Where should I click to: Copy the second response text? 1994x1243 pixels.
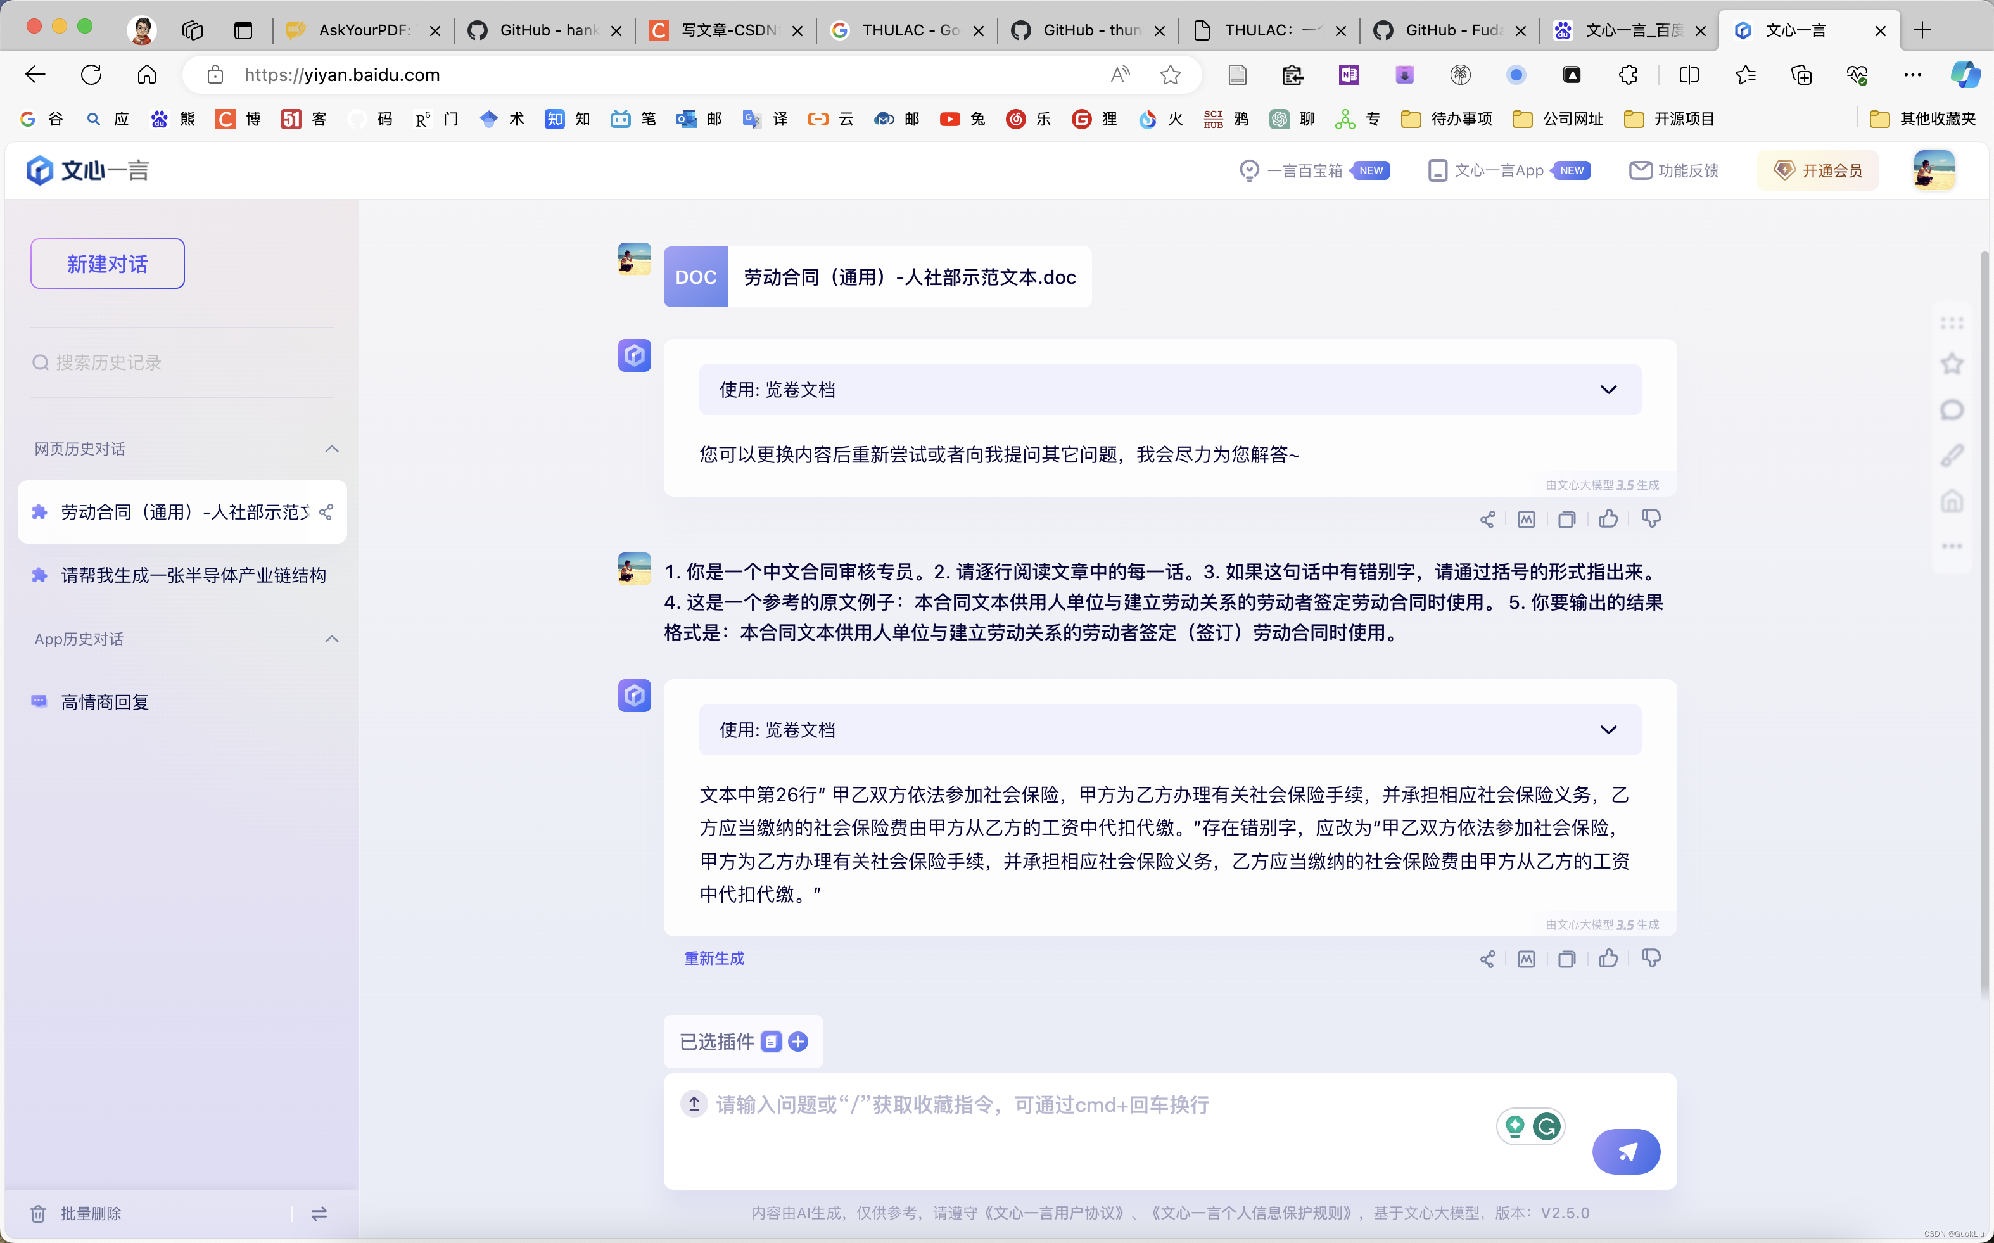coord(1566,959)
